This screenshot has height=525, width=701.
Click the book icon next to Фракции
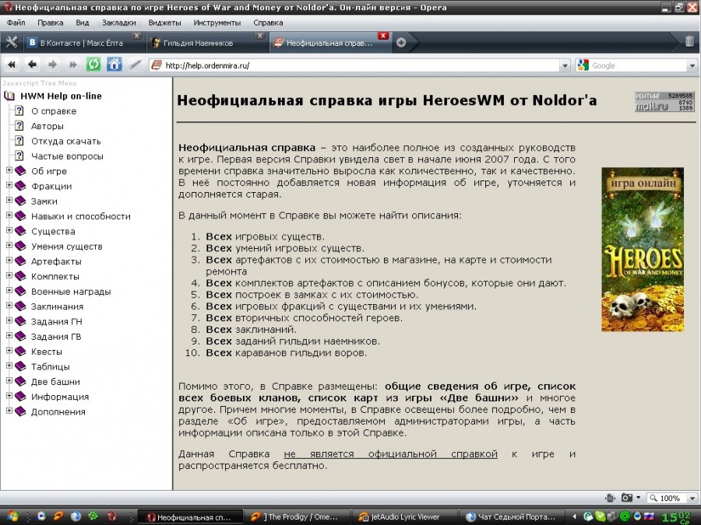click(20, 186)
